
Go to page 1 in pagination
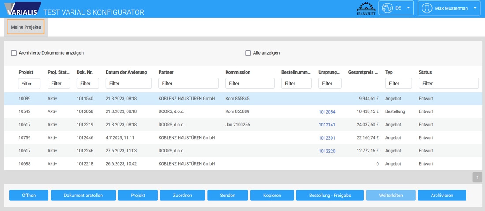coord(477,177)
